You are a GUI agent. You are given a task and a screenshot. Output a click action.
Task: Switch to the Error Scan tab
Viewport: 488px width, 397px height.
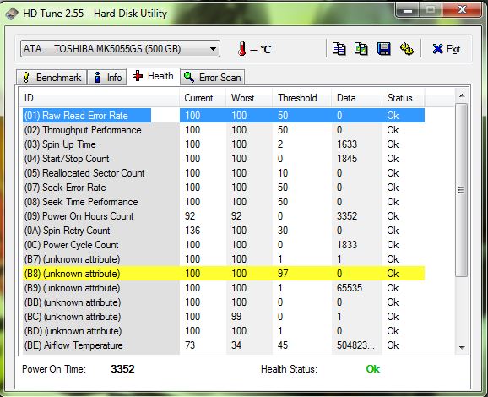click(212, 77)
